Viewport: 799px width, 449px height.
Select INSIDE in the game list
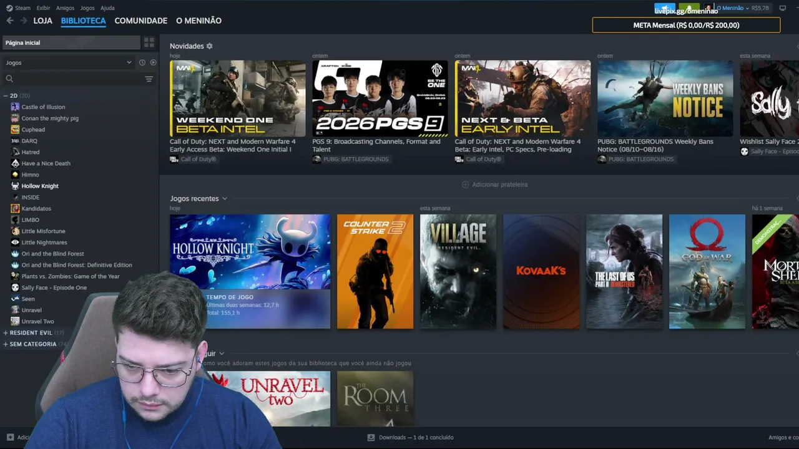click(31, 197)
